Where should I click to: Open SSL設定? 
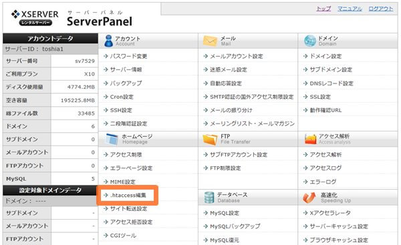[320, 97]
